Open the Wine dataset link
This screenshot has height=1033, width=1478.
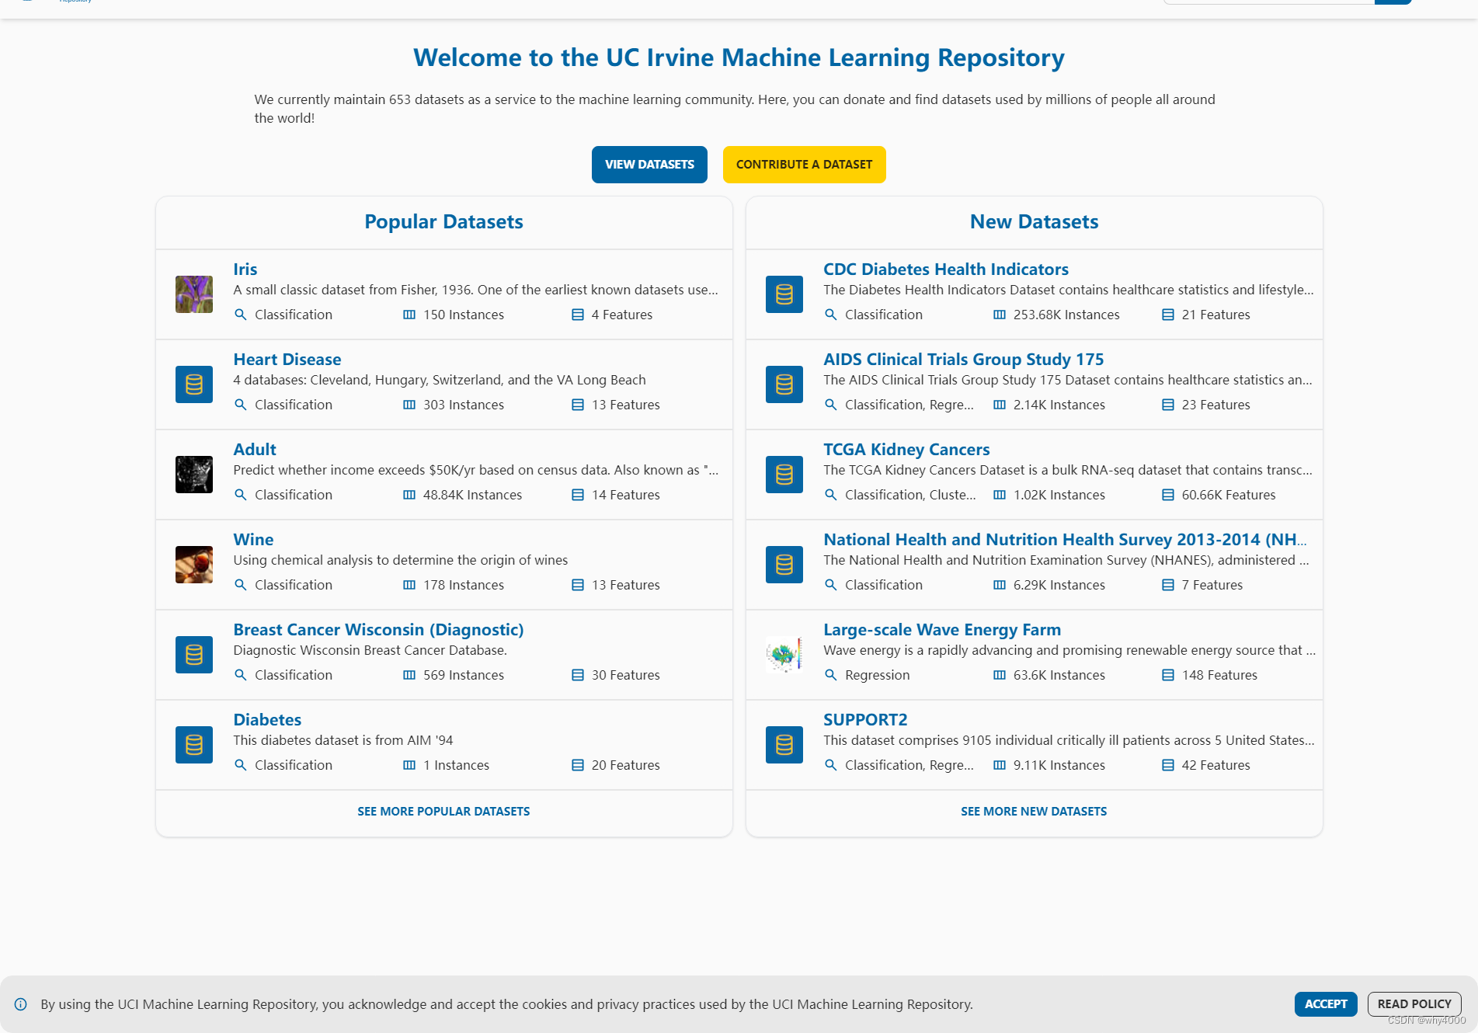click(x=253, y=540)
